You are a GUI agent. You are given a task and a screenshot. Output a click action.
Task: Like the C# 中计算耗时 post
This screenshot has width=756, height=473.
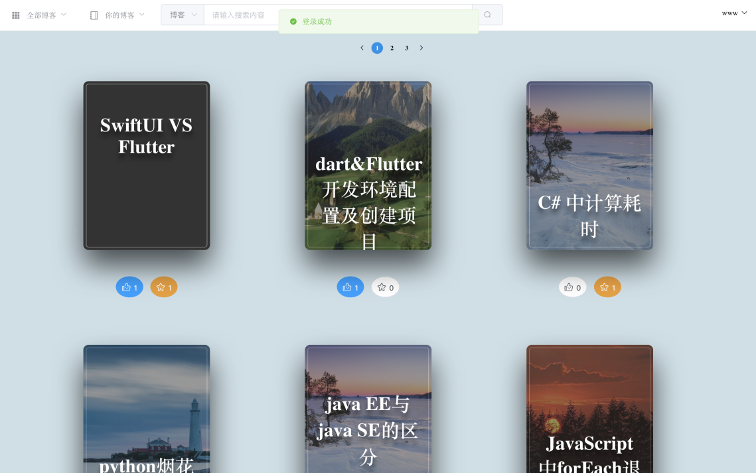pyautogui.click(x=572, y=287)
